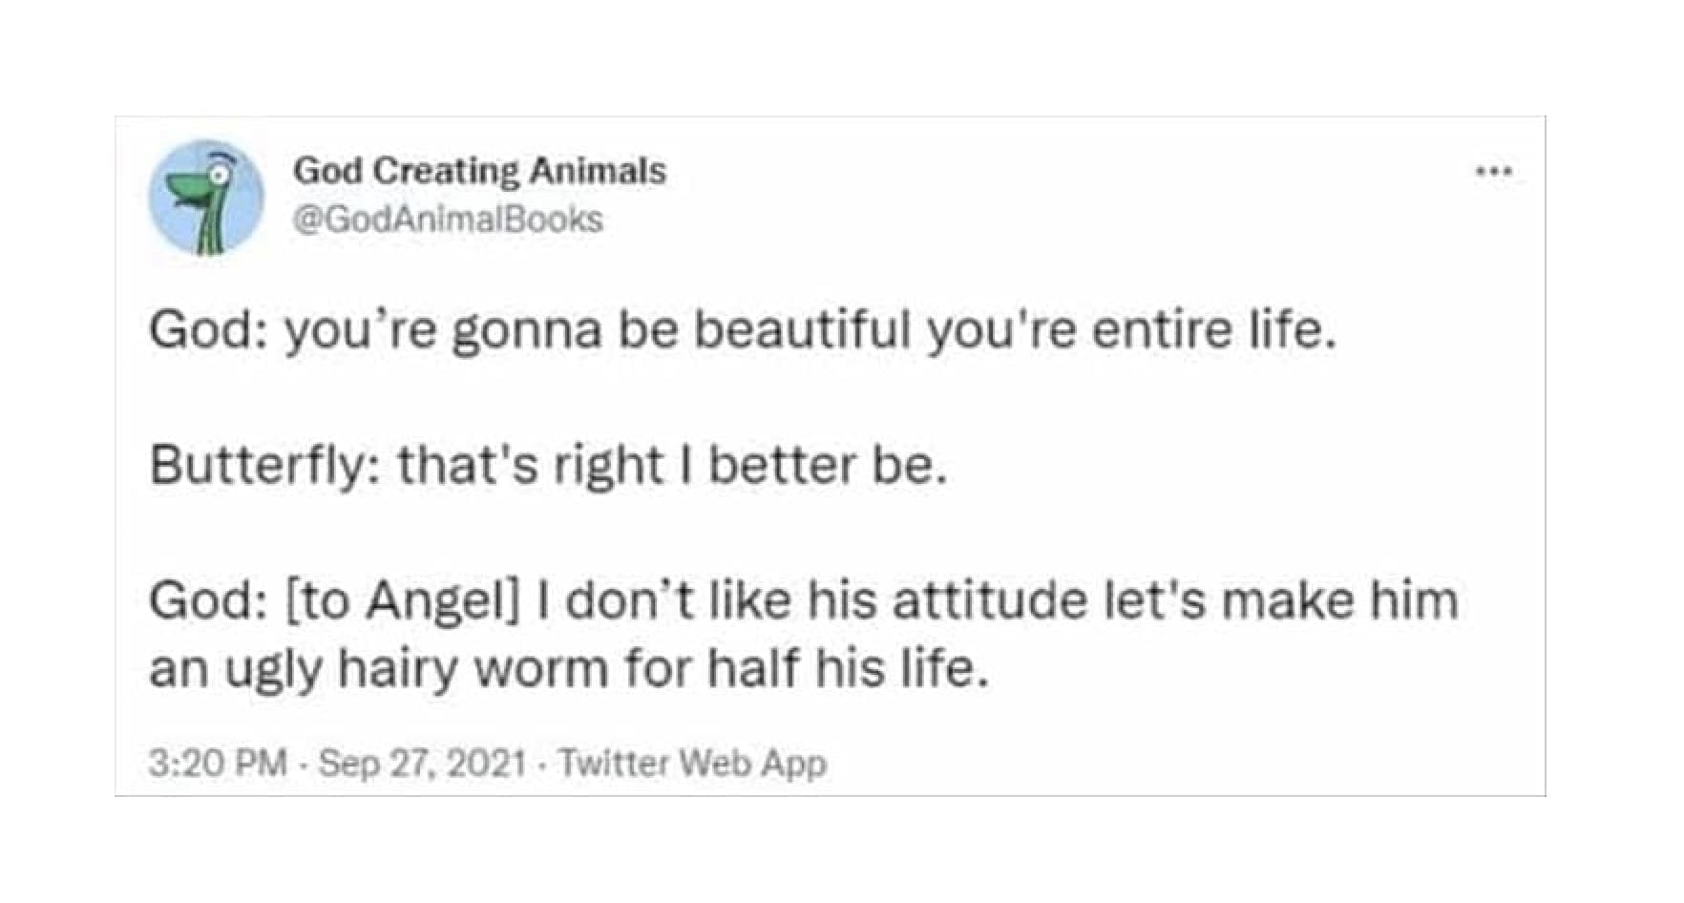The height and width of the screenshot is (903, 1684).
Task: Open the three-dot more options menu
Action: click(1493, 173)
